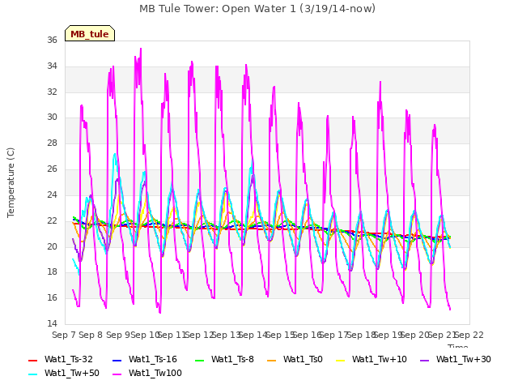This screenshot has width=518, height=389.
Task: Click the magenta Wat1_Tw100 legend swatch
Action: 117,374
